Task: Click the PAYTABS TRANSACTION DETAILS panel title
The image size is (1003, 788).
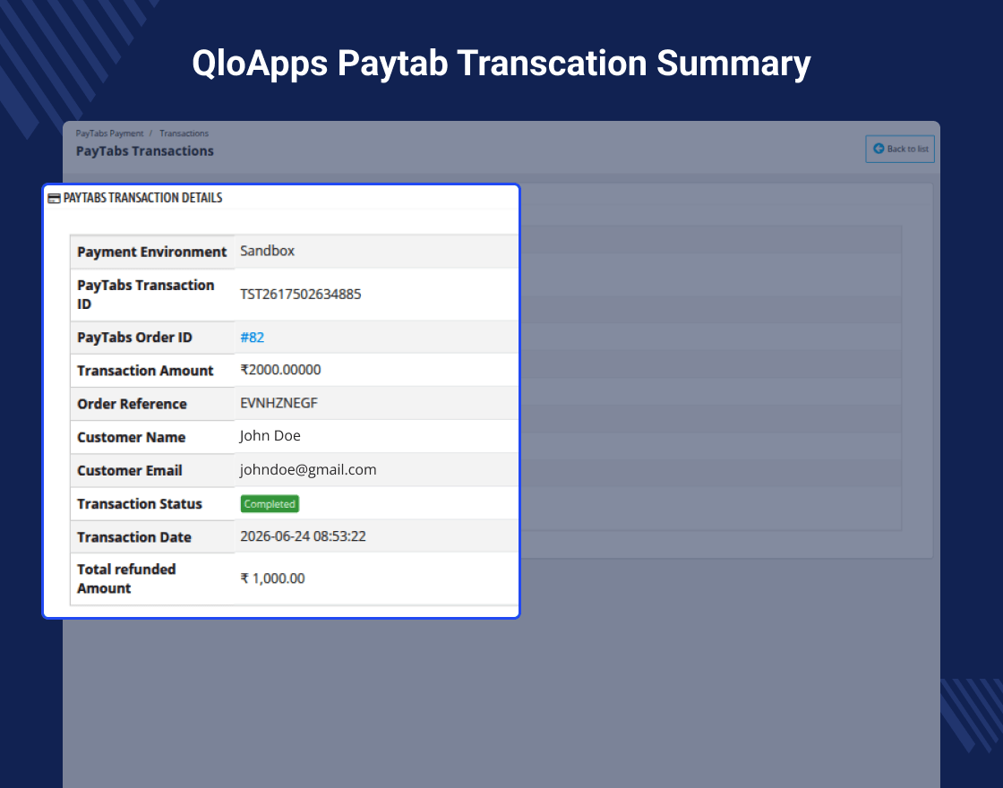Action: [142, 198]
